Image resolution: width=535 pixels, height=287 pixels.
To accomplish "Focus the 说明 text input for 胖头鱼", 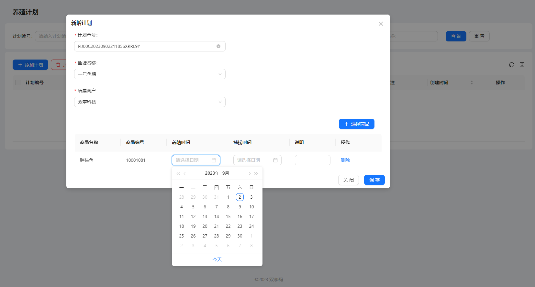I will click(313, 160).
